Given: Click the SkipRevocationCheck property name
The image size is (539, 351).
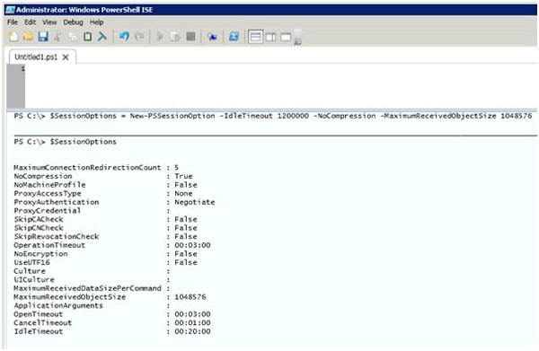Looking at the screenshot, I should pyautogui.click(x=57, y=237).
